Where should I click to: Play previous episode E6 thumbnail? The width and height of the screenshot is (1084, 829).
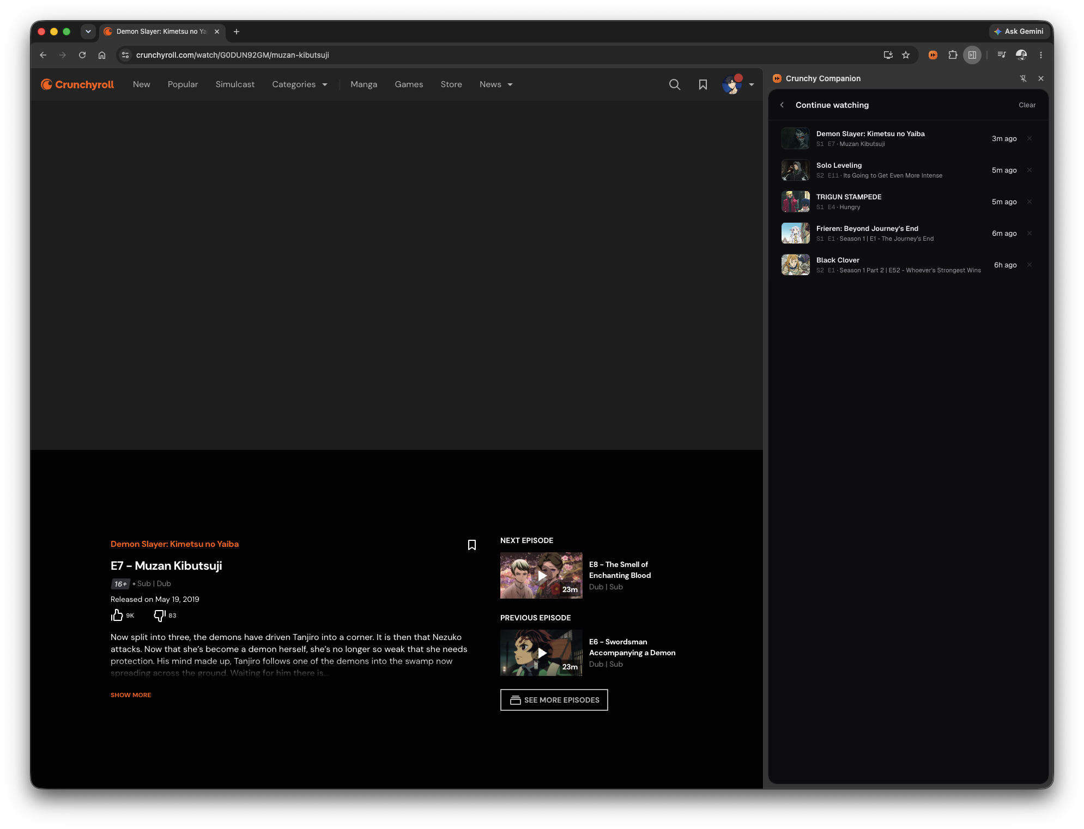[x=541, y=653]
